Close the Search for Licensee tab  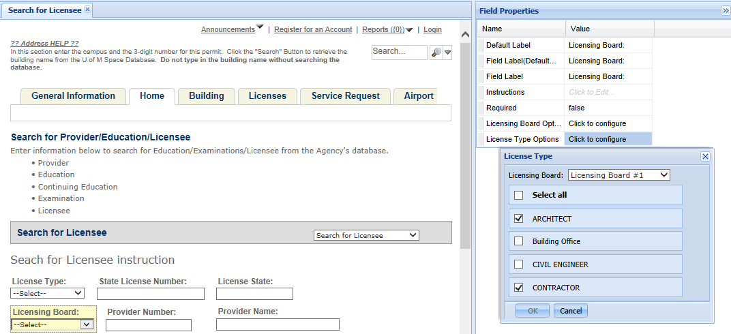pos(87,10)
